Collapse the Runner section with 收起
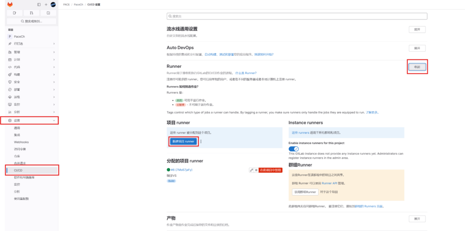Screen dimensions: 465x231 [417, 67]
